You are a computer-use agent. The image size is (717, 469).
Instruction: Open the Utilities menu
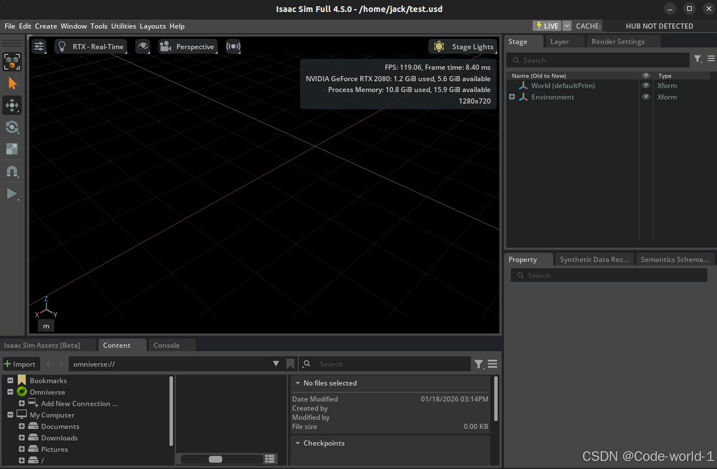pyautogui.click(x=124, y=26)
